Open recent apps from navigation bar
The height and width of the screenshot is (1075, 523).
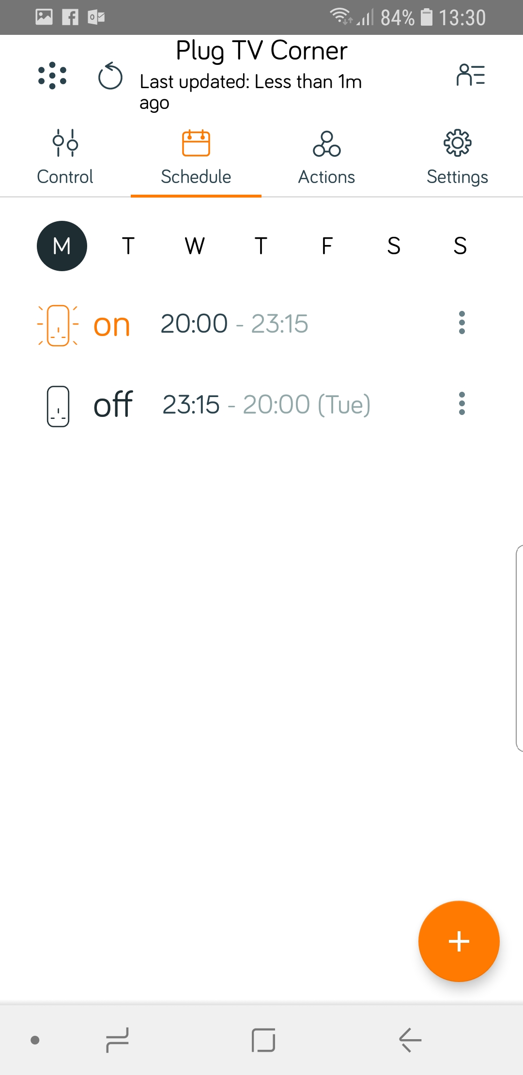pyautogui.click(x=117, y=1040)
